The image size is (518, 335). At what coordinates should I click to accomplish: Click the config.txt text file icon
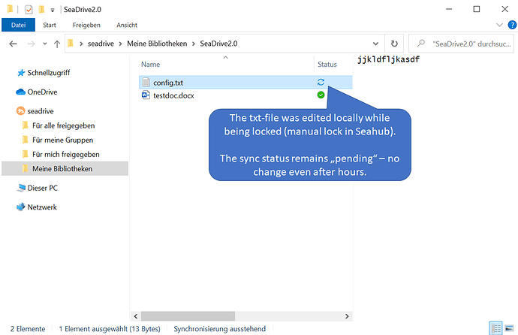tap(146, 83)
